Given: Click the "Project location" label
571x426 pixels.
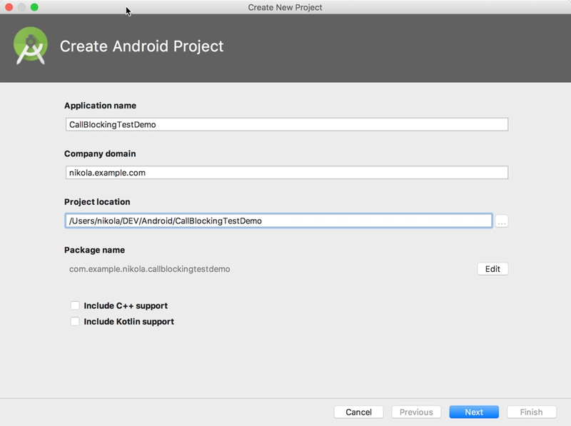Looking at the screenshot, I should click(x=97, y=202).
